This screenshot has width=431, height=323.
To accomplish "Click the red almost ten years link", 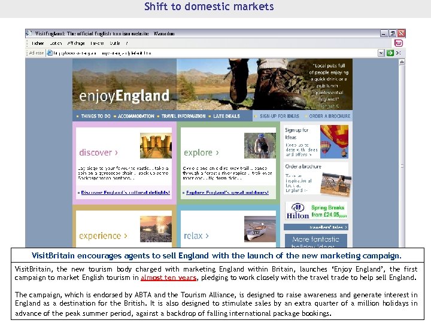I will tap(168, 278).
